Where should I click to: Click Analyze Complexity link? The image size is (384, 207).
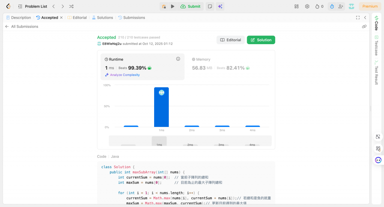point(122,75)
